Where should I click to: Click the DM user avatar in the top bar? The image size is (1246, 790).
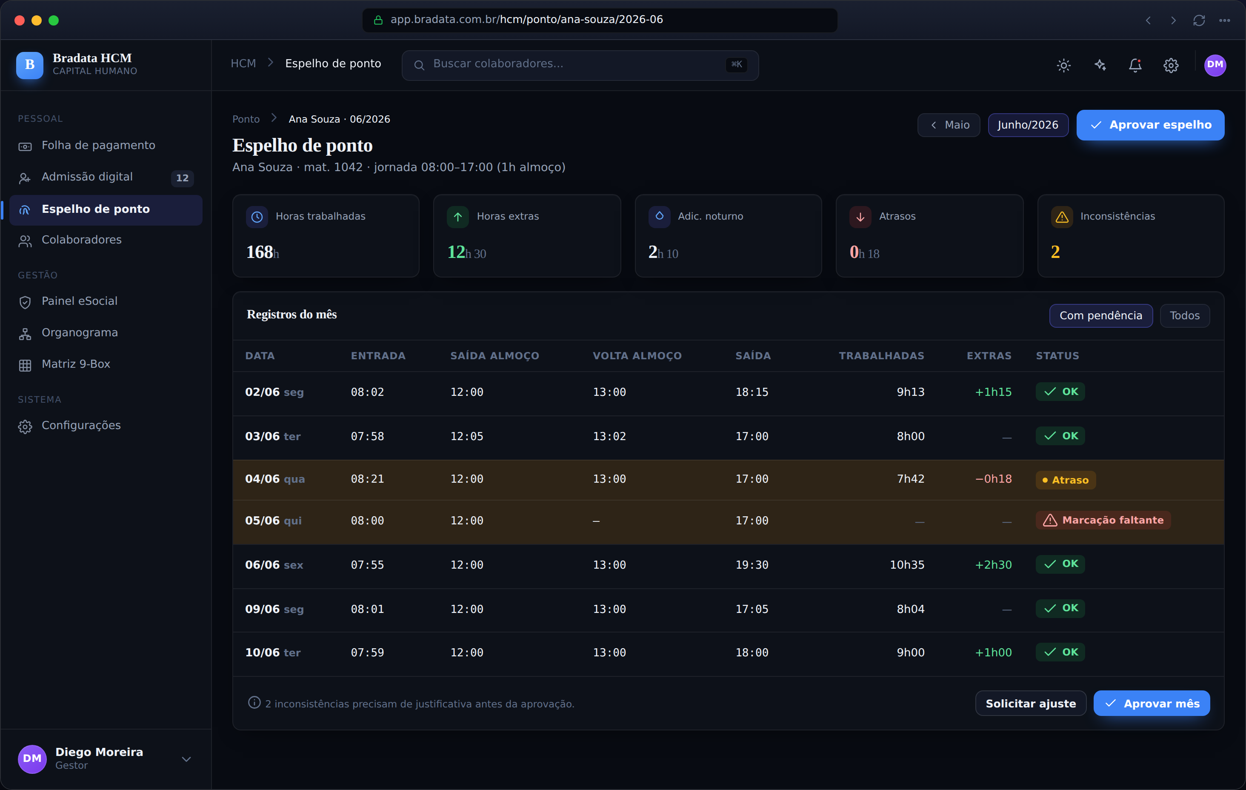pyautogui.click(x=1215, y=65)
